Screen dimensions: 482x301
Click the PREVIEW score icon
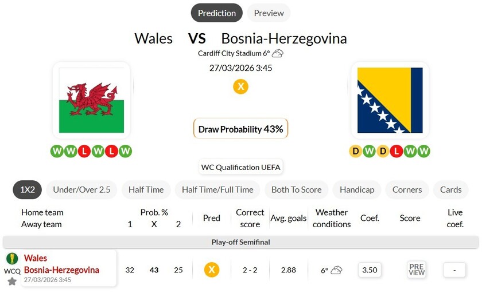[417, 270]
